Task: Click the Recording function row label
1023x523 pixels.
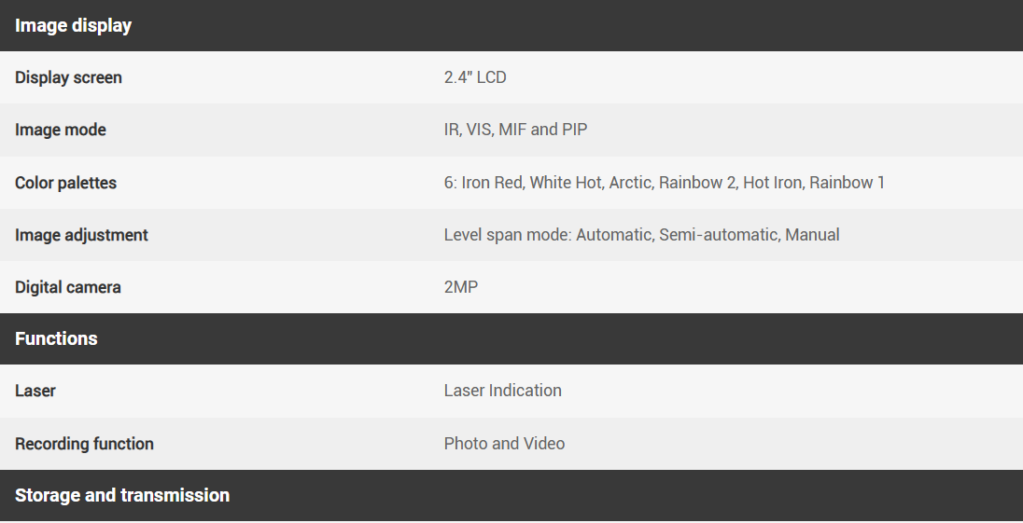Action: point(84,444)
